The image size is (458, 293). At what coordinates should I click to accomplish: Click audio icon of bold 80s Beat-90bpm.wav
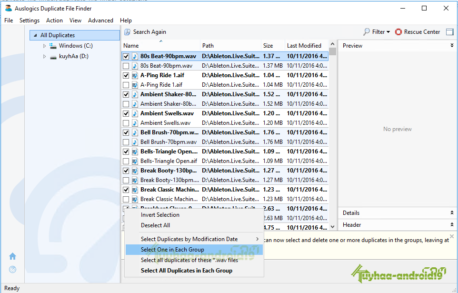click(x=135, y=56)
